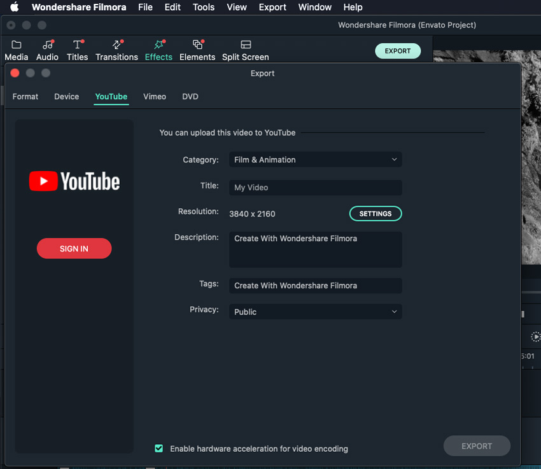The height and width of the screenshot is (469, 541).
Task: Click the green EXPORT button in toolbar
Action: [x=397, y=51]
